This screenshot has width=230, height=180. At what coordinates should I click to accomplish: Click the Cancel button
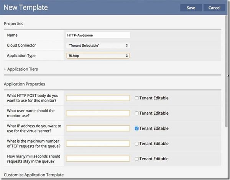click(214, 8)
